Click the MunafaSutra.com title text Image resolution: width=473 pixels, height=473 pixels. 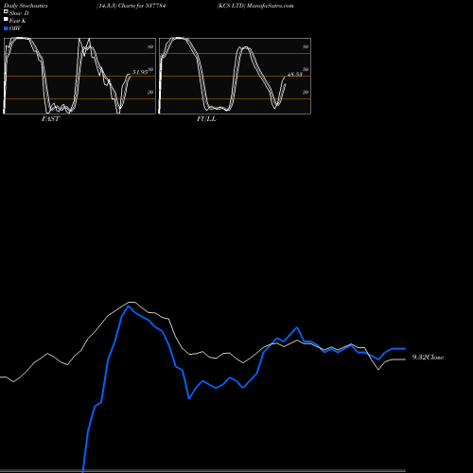pyautogui.click(x=271, y=6)
